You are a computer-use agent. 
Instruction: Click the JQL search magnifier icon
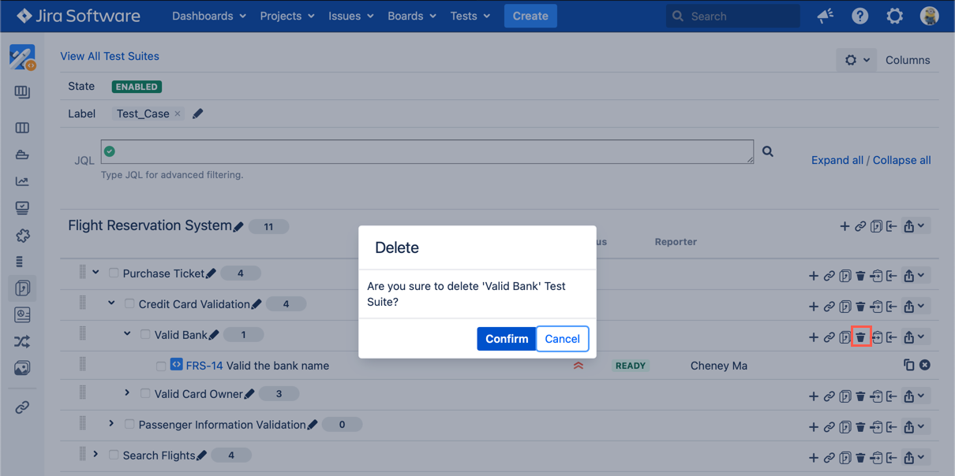coord(767,151)
